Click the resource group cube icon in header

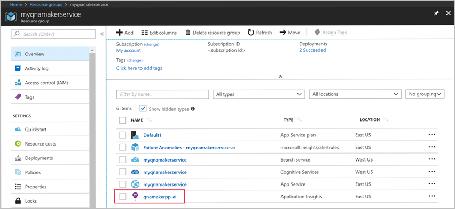10,17
